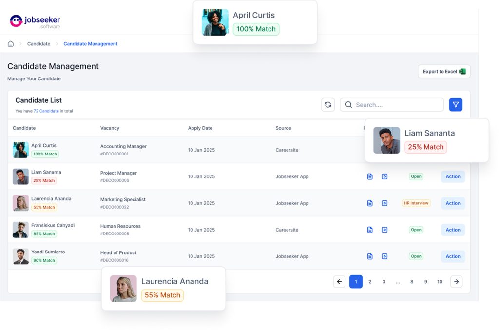Image resolution: width=499 pixels, height=330 pixels.
Task: Click the Accounting Manager vacancy
Action: tap(123, 146)
